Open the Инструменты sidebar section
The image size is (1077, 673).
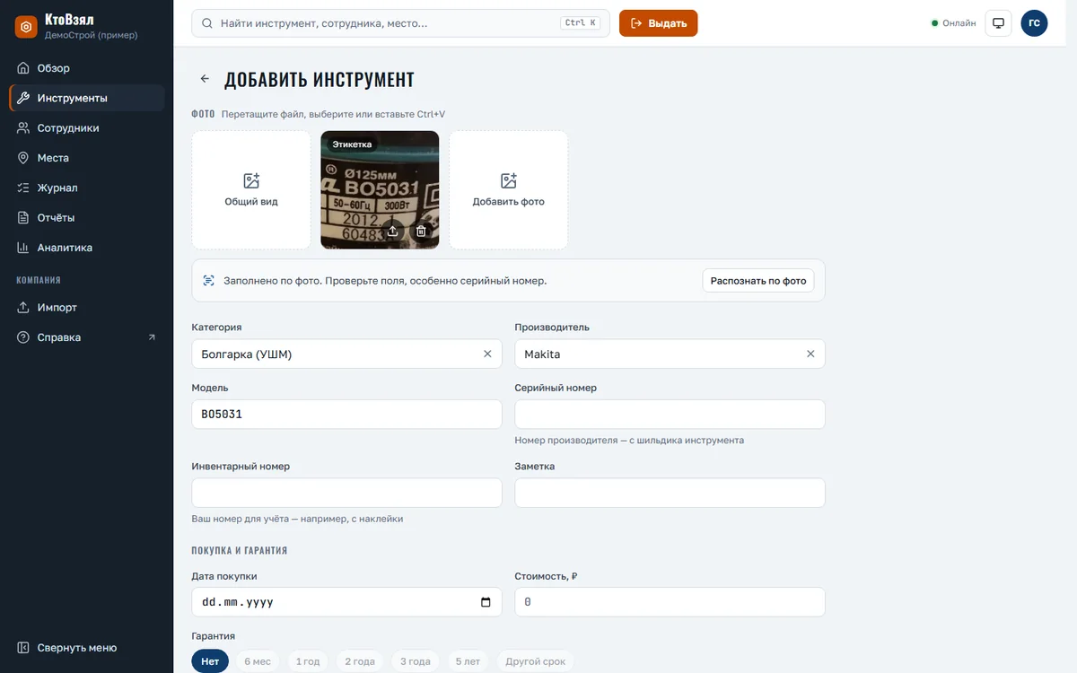87,98
